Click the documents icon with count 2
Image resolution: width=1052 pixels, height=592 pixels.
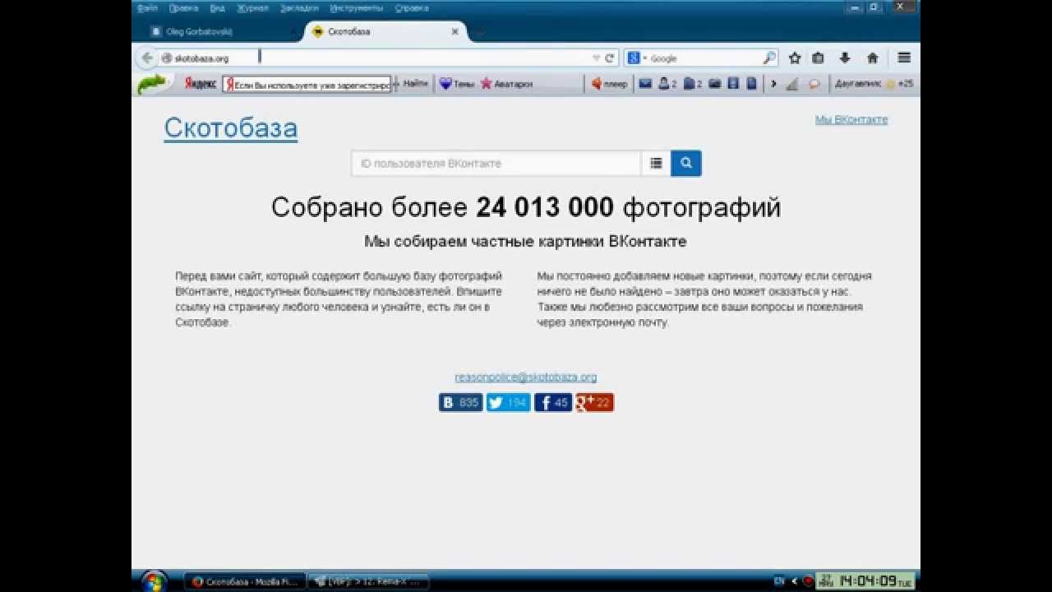coord(693,84)
